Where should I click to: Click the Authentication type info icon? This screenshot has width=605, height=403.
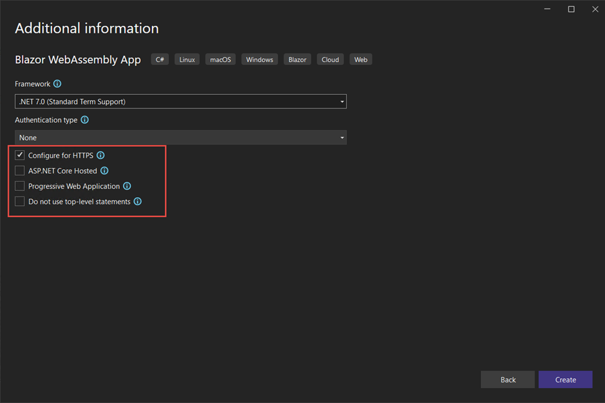(x=85, y=120)
